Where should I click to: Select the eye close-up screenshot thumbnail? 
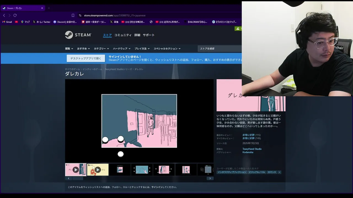pyautogui.click(x=120, y=170)
